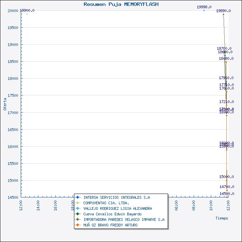Click the COMPUVENTAS CIA. LTDA. legend marker
Screen dimensions: 242x242
pos(78,203)
